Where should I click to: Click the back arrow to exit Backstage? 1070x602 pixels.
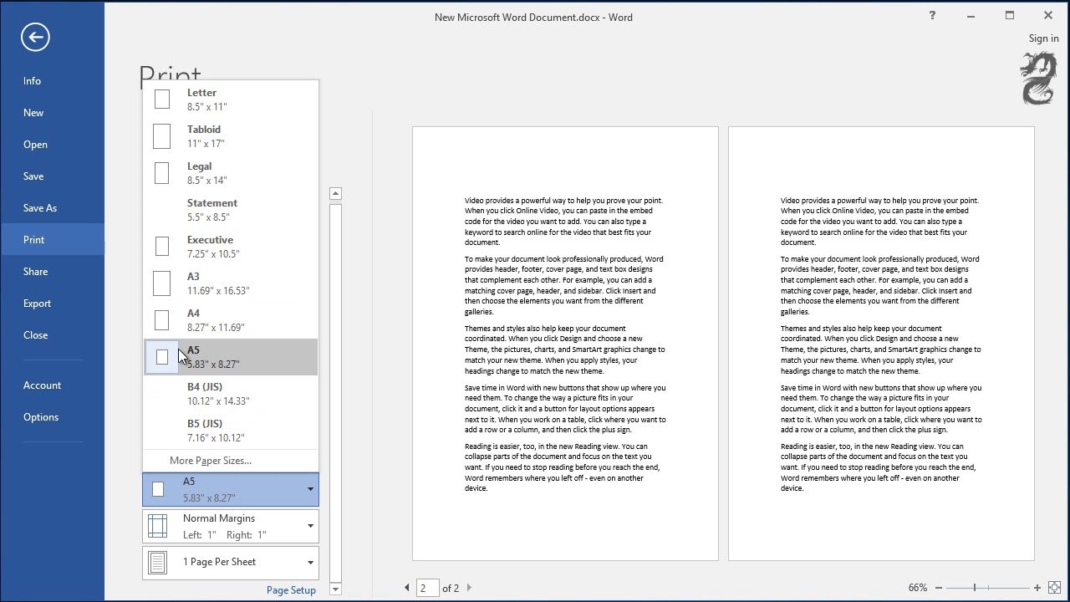35,37
